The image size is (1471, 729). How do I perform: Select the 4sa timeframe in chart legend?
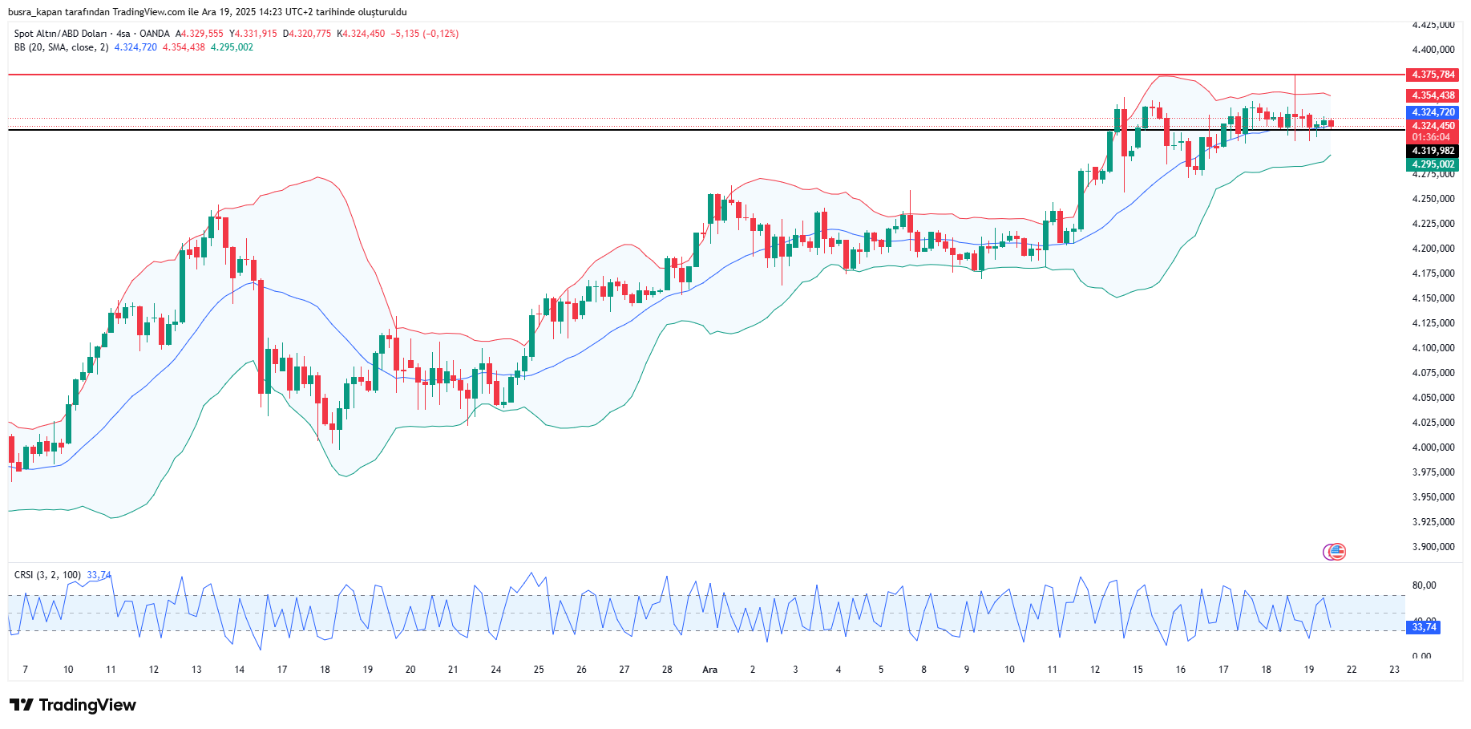click(x=123, y=34)
